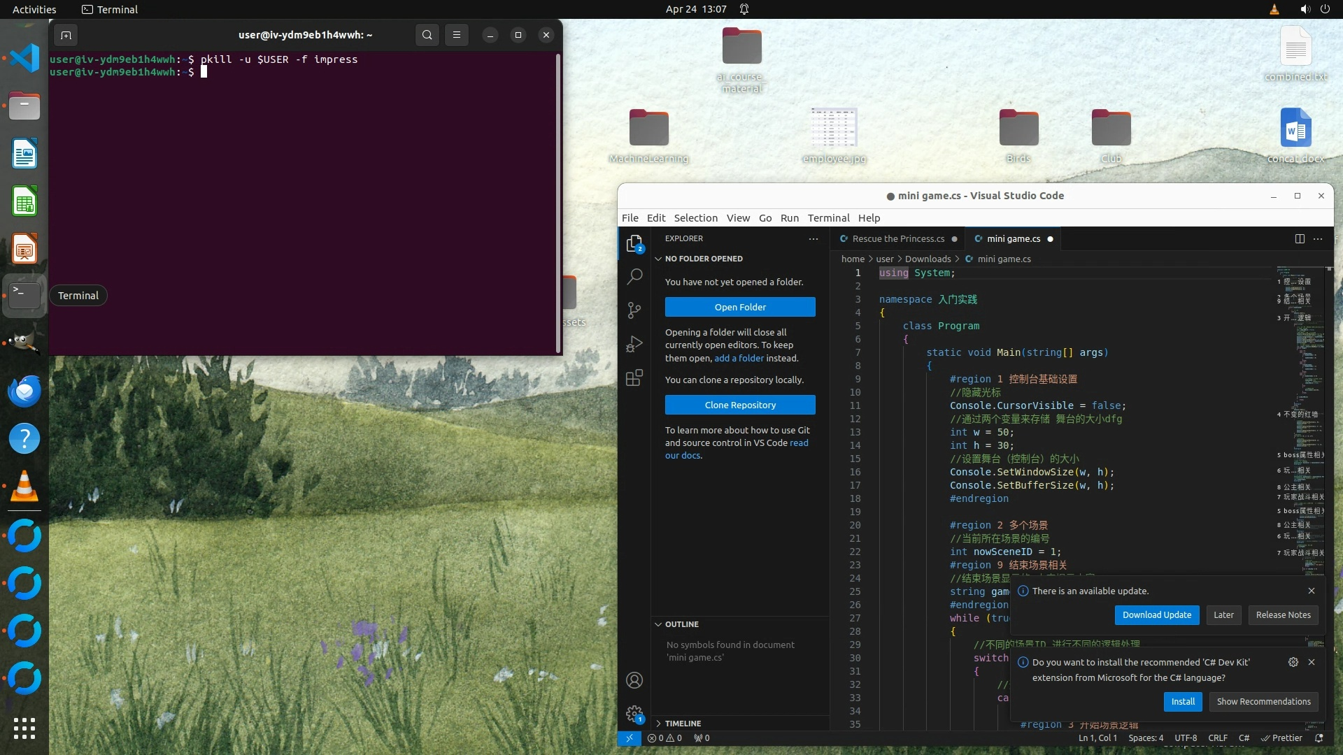Open the terminal search icon
Image resolution: width=1343 pixels, height=755 pixels.
(x=427, y=35)
